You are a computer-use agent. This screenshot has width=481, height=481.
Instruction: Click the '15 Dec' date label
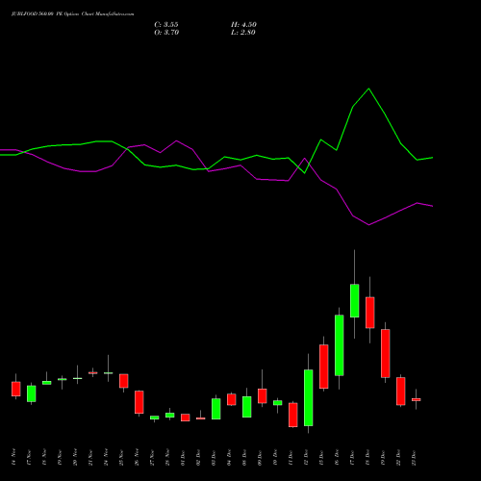(321, 457)
